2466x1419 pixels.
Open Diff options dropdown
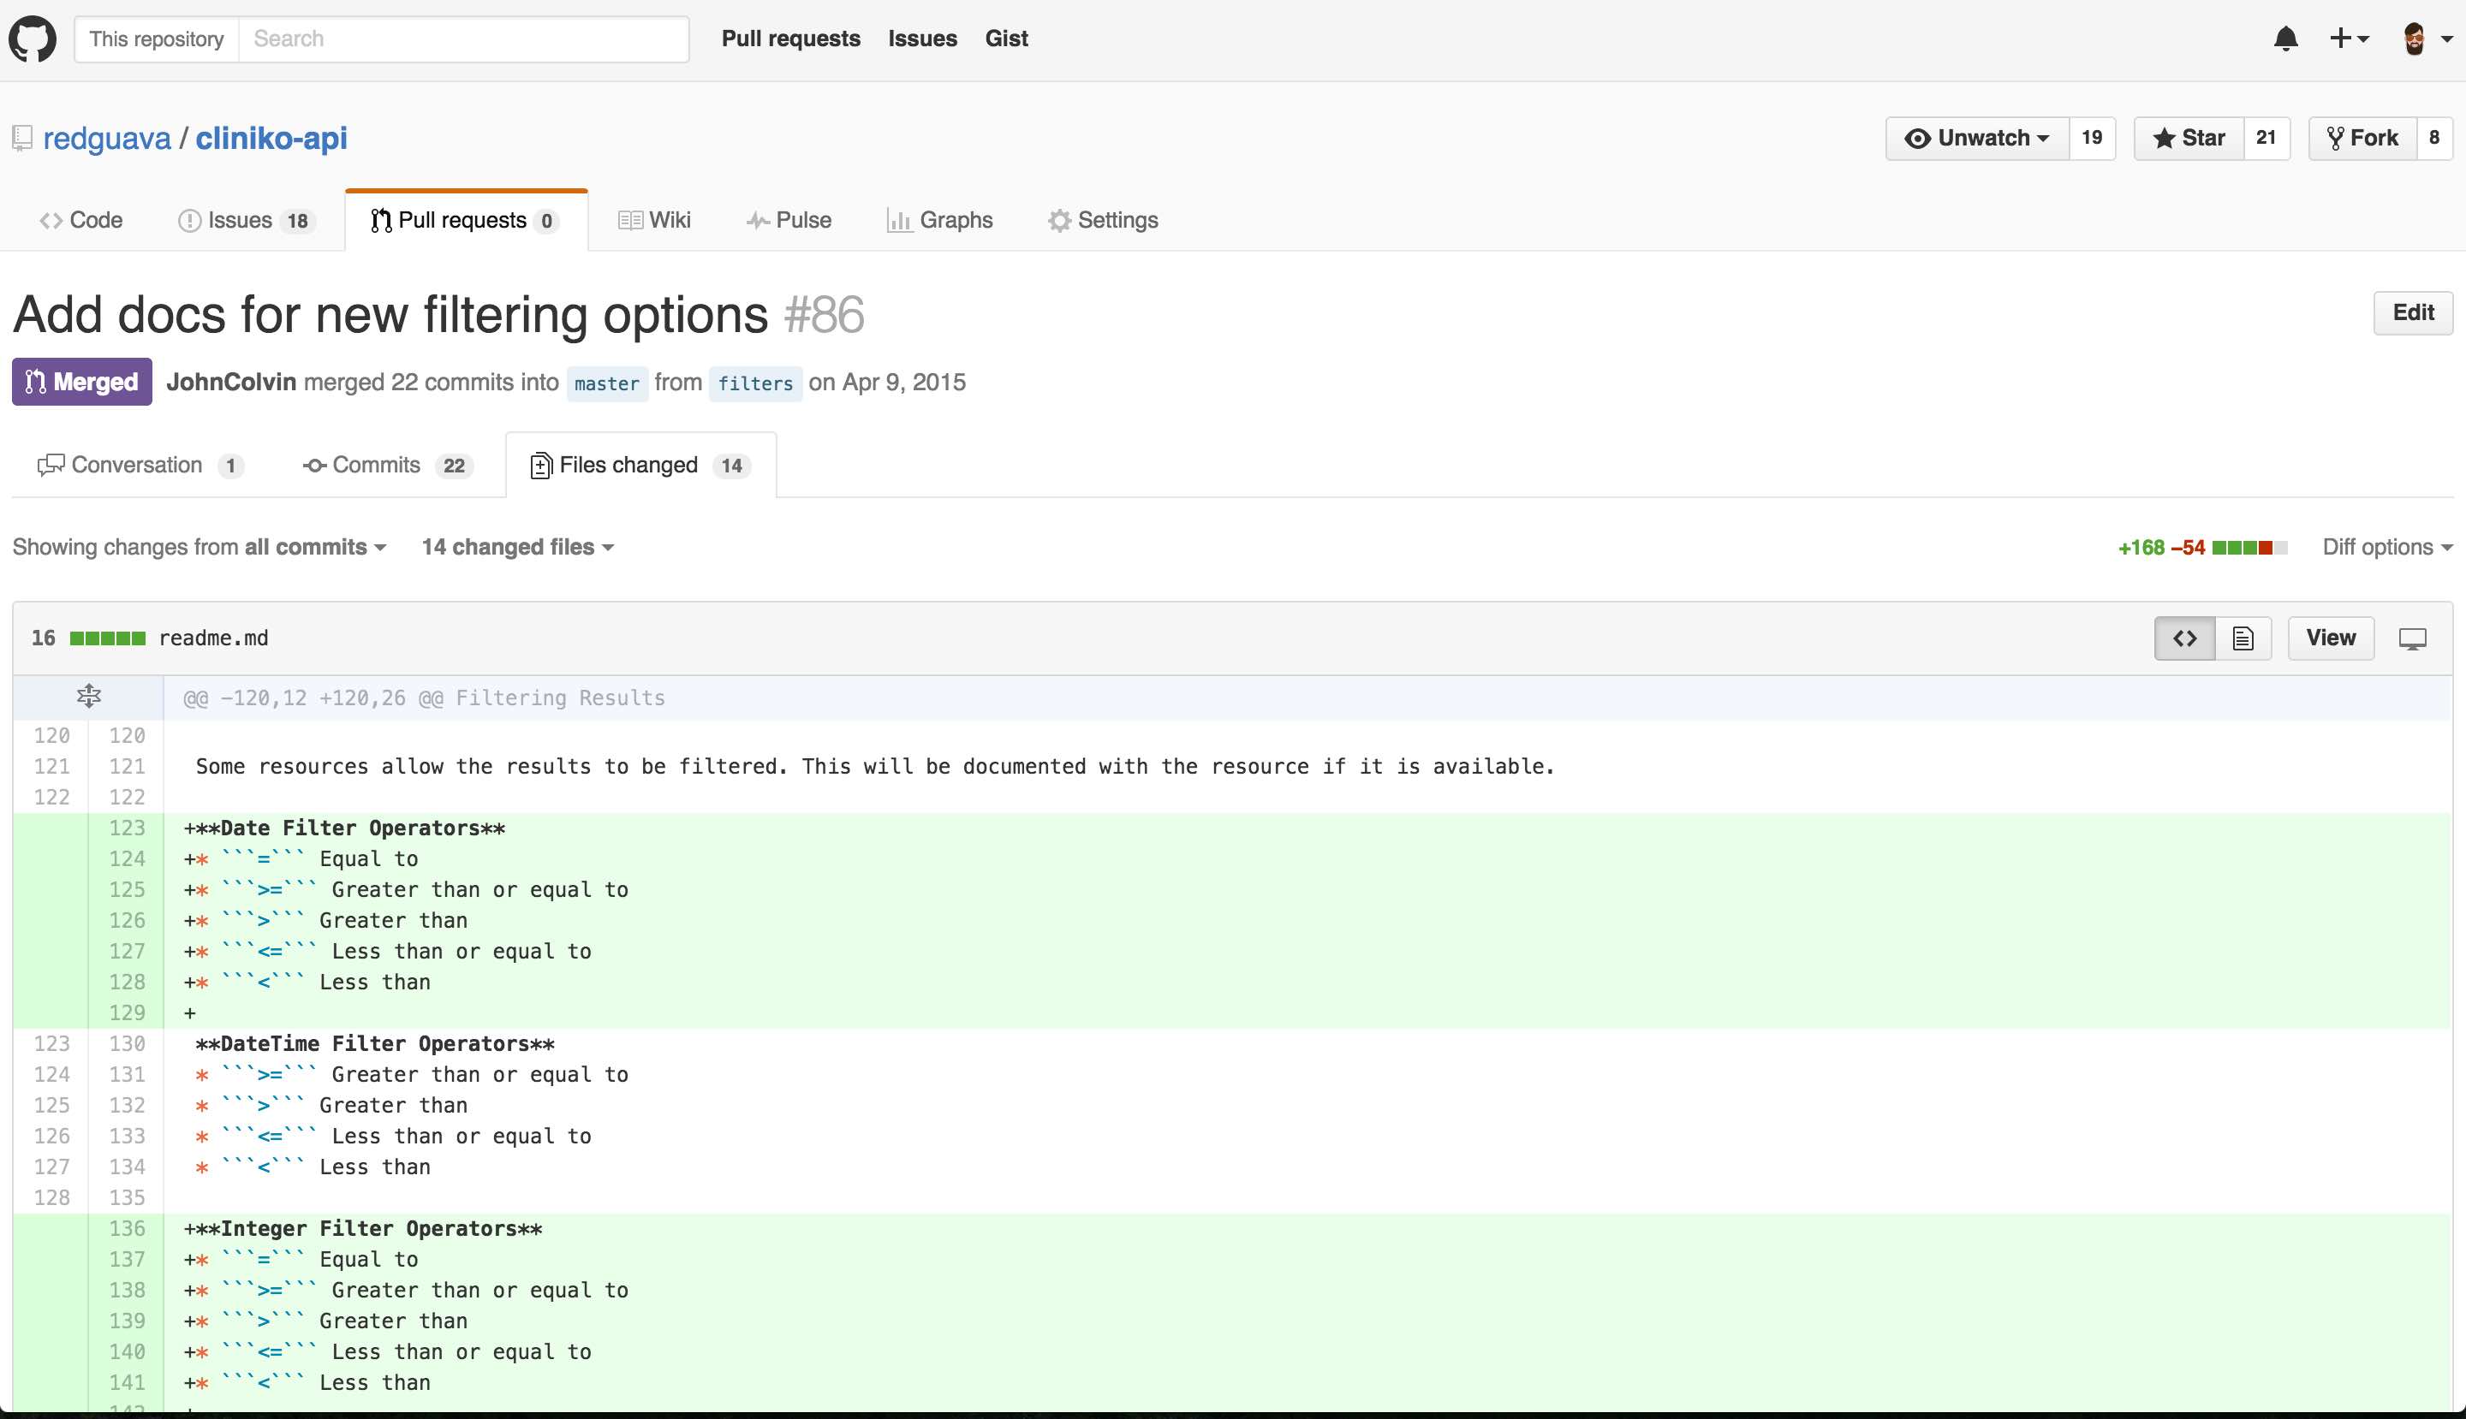[x=2387, y=548]
